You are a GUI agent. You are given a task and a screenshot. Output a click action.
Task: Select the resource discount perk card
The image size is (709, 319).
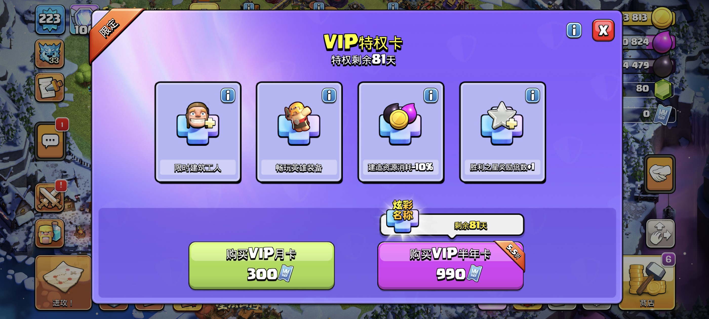tap(401, 132)
